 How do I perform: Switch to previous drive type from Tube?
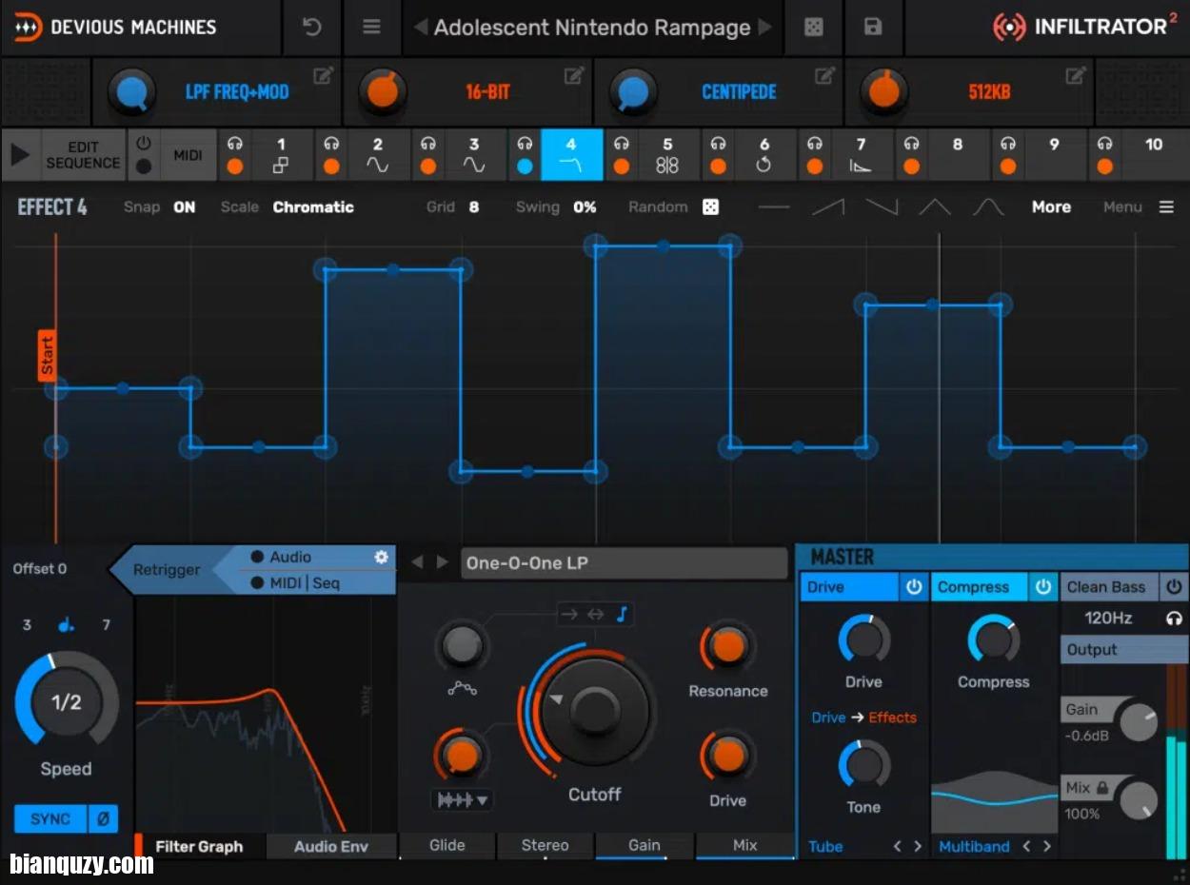[x=897, y=846]
